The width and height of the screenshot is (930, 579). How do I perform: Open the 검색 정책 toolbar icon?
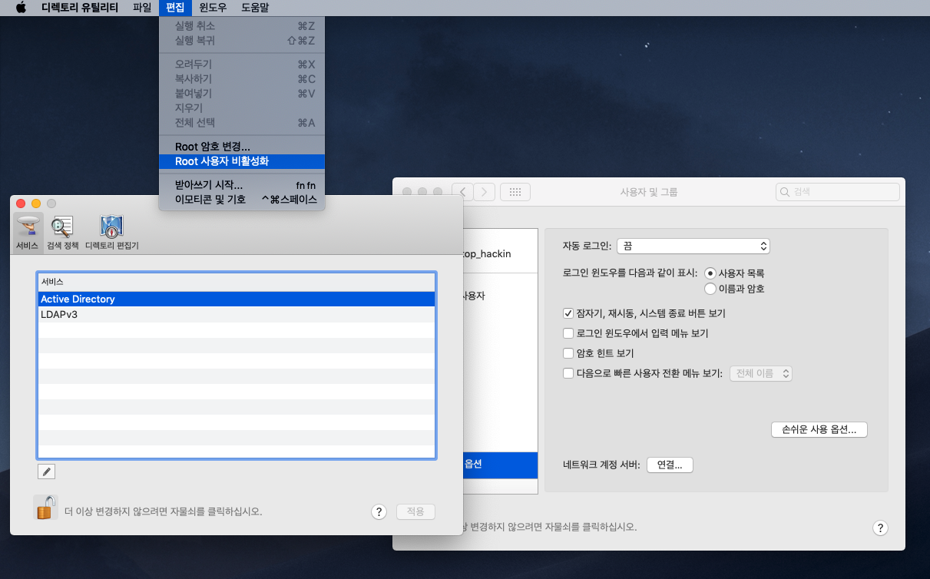(62, 233)
